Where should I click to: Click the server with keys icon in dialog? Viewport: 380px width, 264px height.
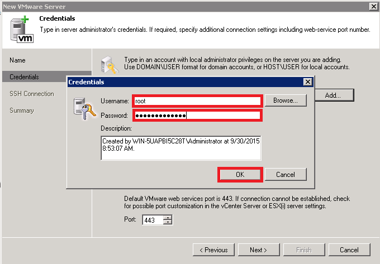(x=84, y=109)
